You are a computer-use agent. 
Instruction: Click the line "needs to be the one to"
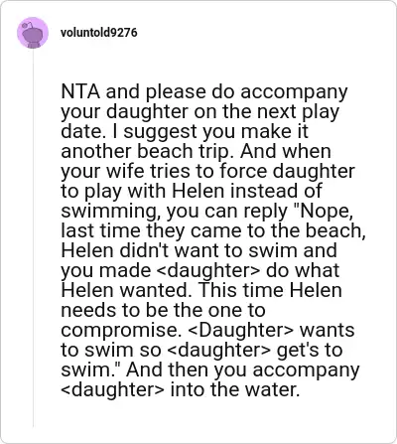164,310
